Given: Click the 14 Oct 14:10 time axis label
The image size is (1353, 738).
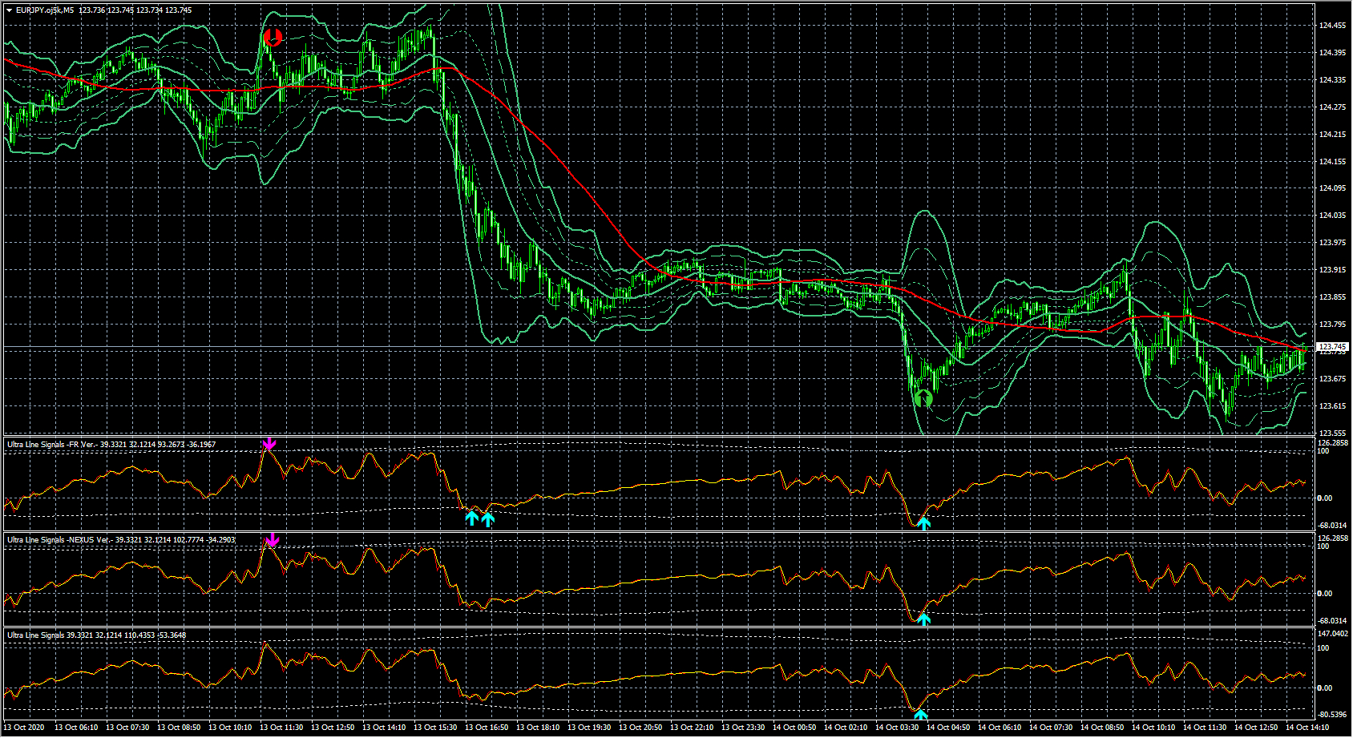Looking at the screenshot, I should pos(1307,728).
